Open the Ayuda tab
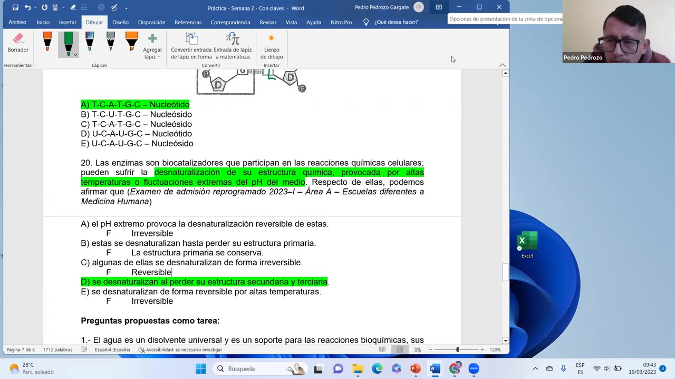 (314, 22)
